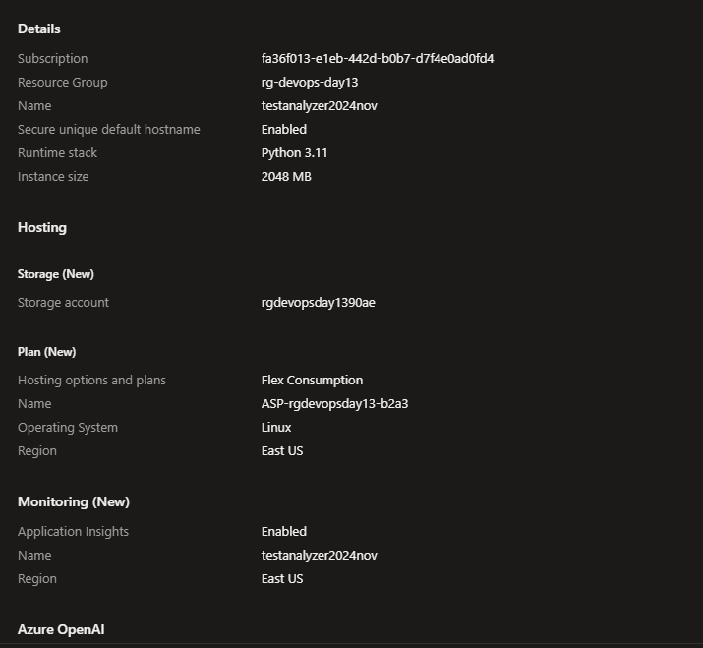Select the Linux operating system value

point(276,428)
